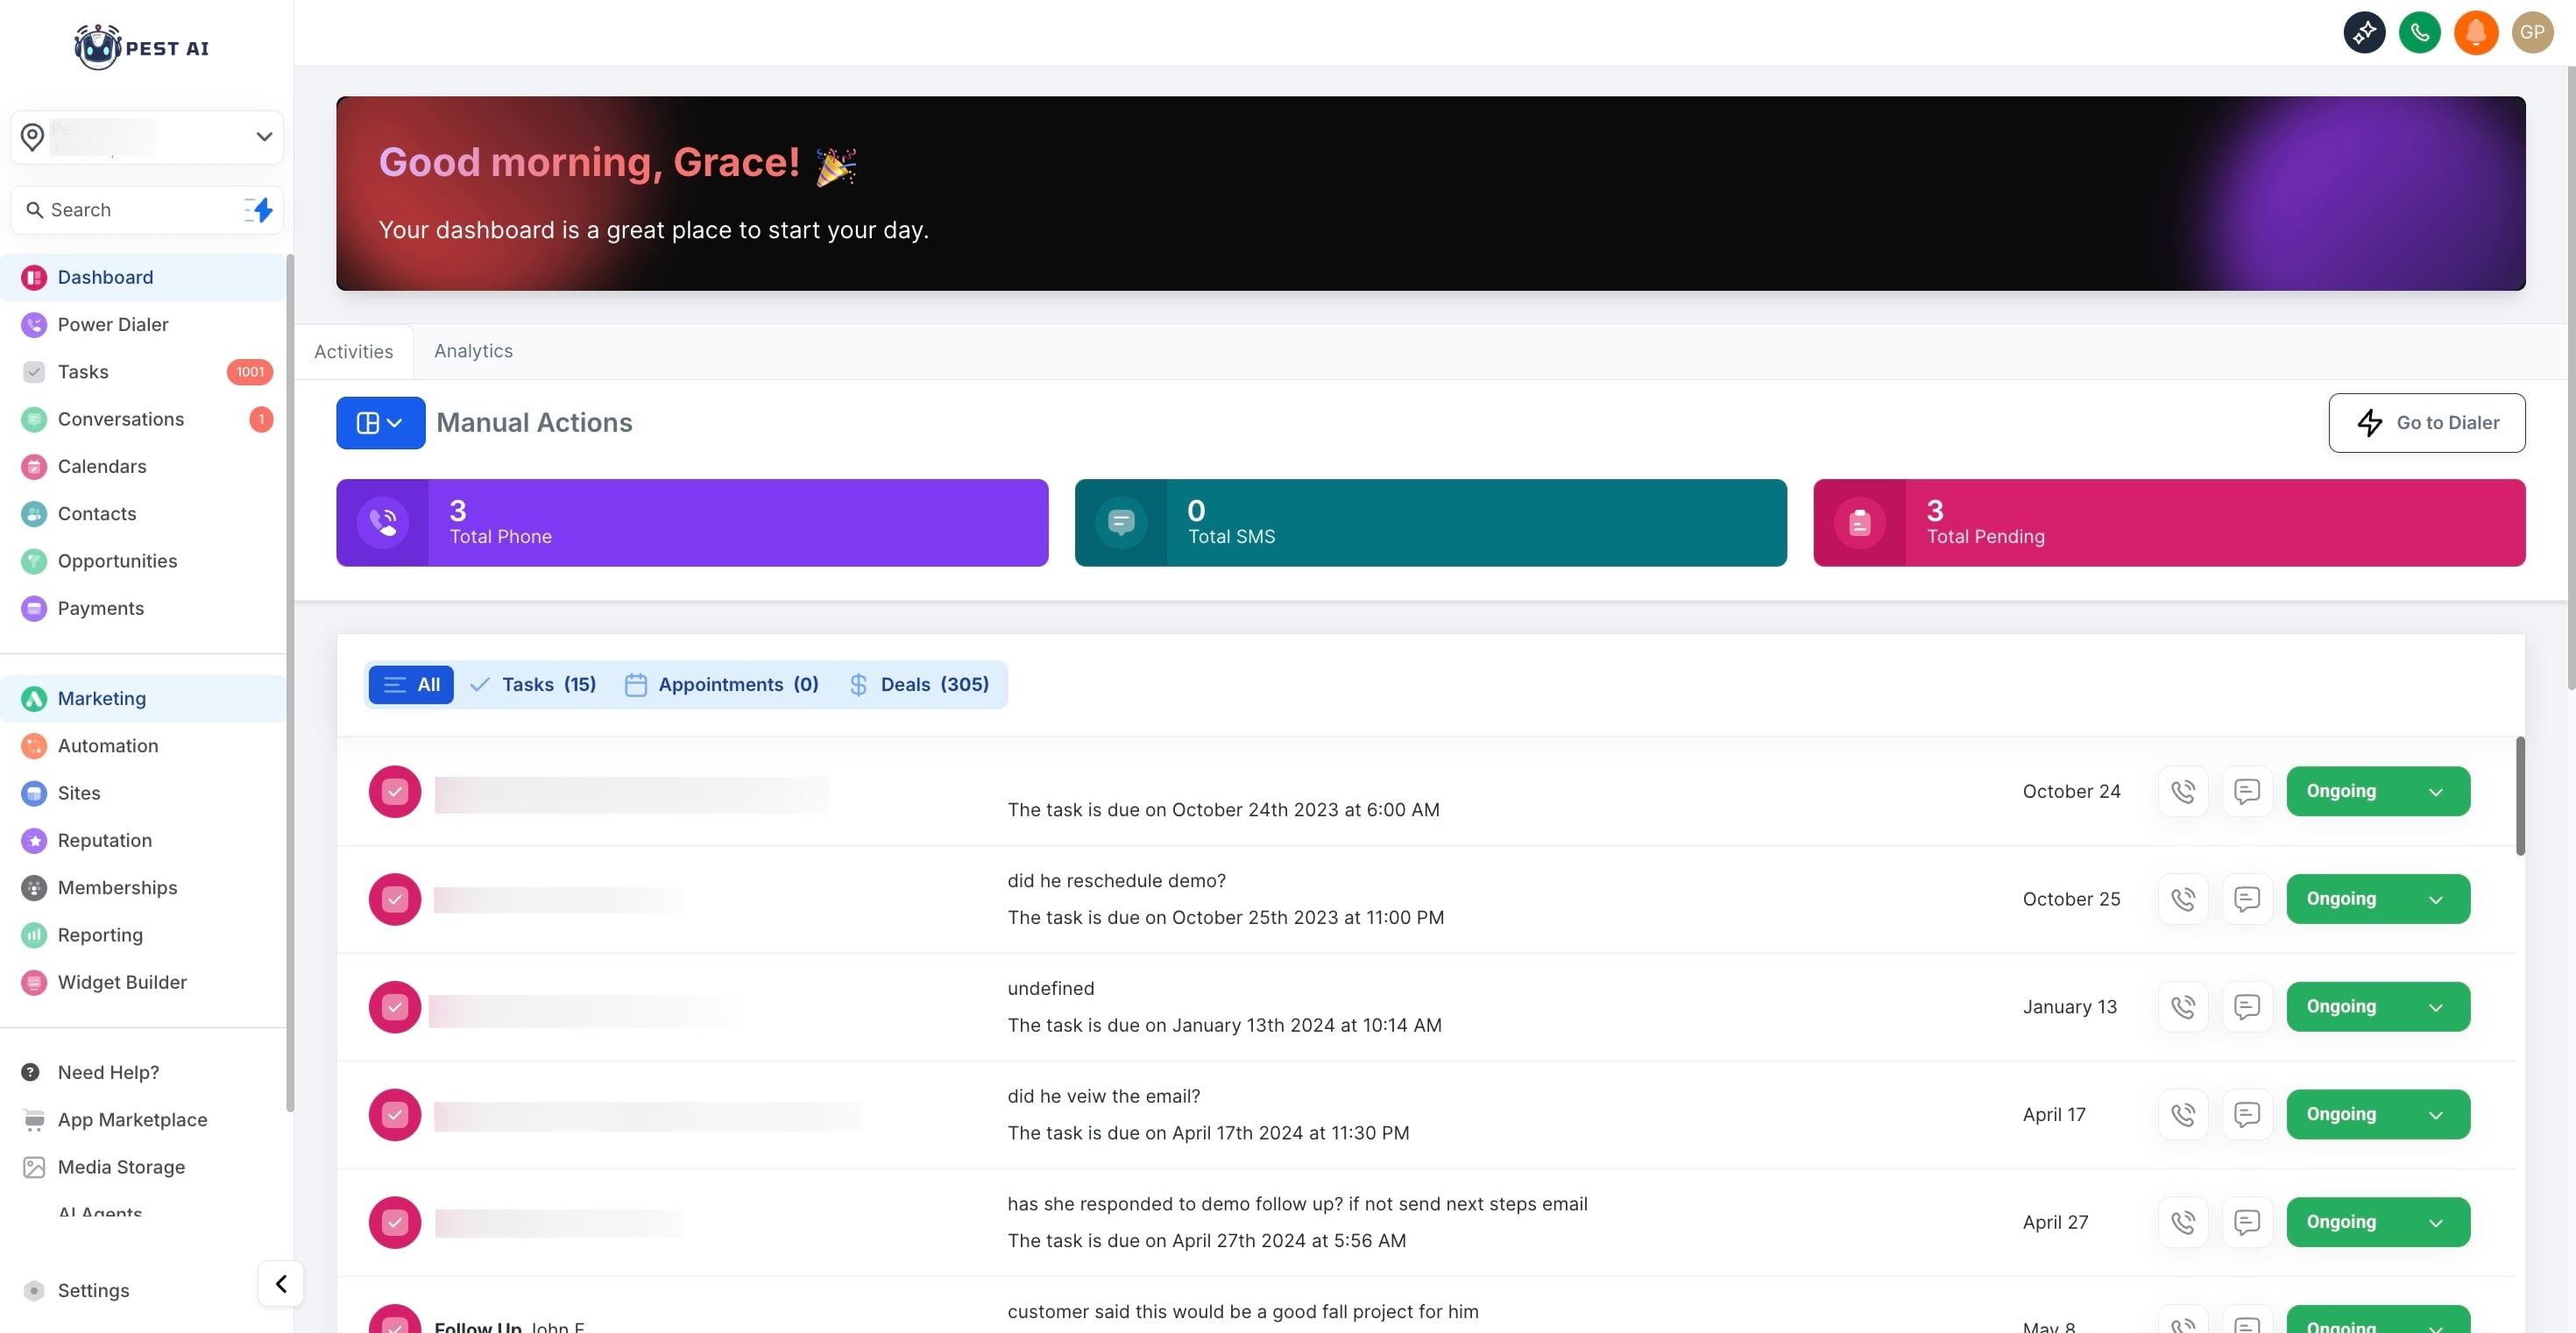Click the sidebar scrollbar
The width and height of the screenshot is (2576, 1333).
pos(290,682)
